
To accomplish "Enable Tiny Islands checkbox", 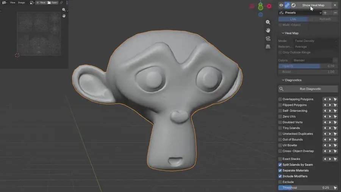I will [x=280, y=128].
